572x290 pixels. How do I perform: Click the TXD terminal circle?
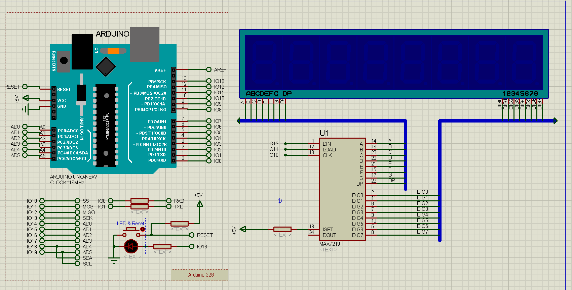tap(169, 206)
